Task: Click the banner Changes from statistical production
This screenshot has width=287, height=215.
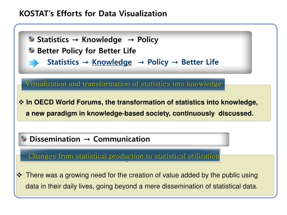Action: [120, 156]
